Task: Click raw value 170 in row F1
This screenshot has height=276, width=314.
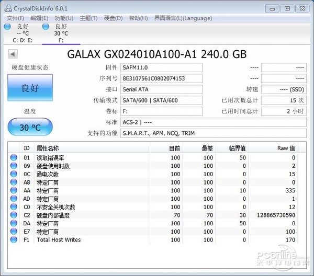Action: (x=290, y=240)
